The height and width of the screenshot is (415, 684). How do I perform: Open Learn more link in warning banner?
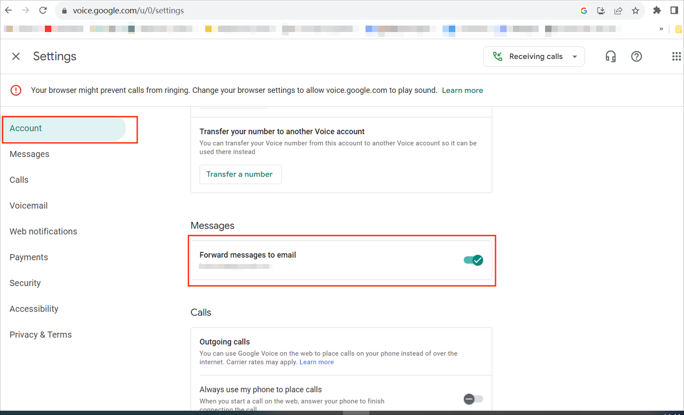(462, 91)
